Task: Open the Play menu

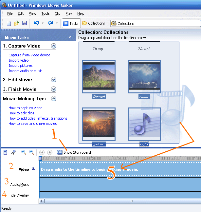Action: (x=69, y=13)
